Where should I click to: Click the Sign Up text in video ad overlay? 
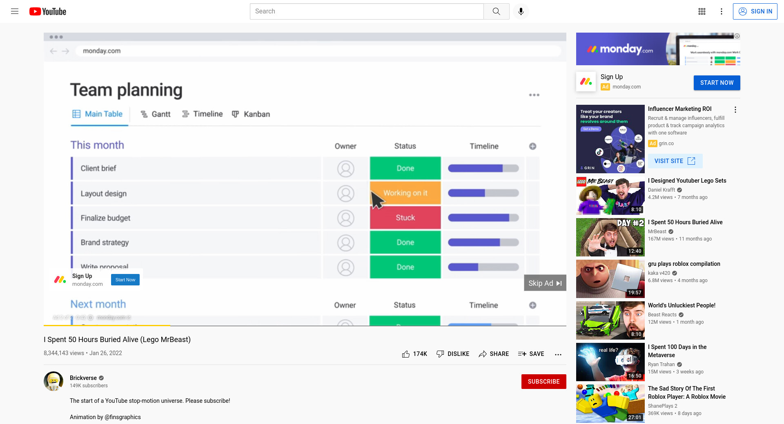(x=82, y=276)
